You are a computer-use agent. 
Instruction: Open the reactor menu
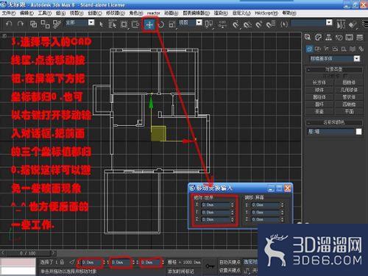pyautogui.click(x=154, y=13)
